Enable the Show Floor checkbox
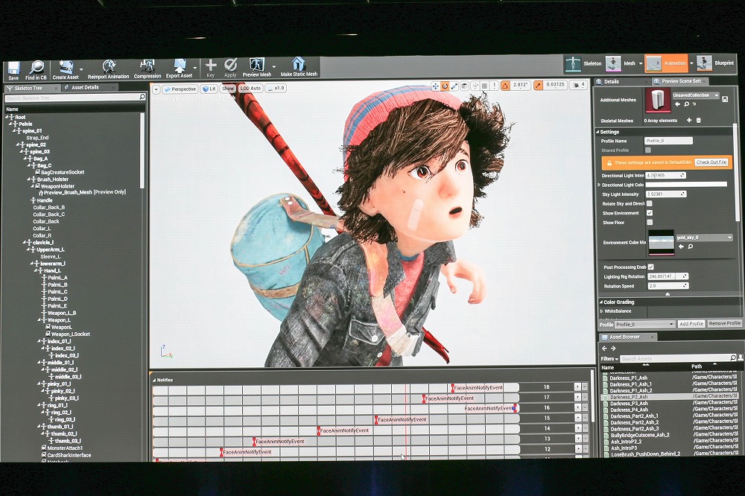 click(x=650, y=222)
